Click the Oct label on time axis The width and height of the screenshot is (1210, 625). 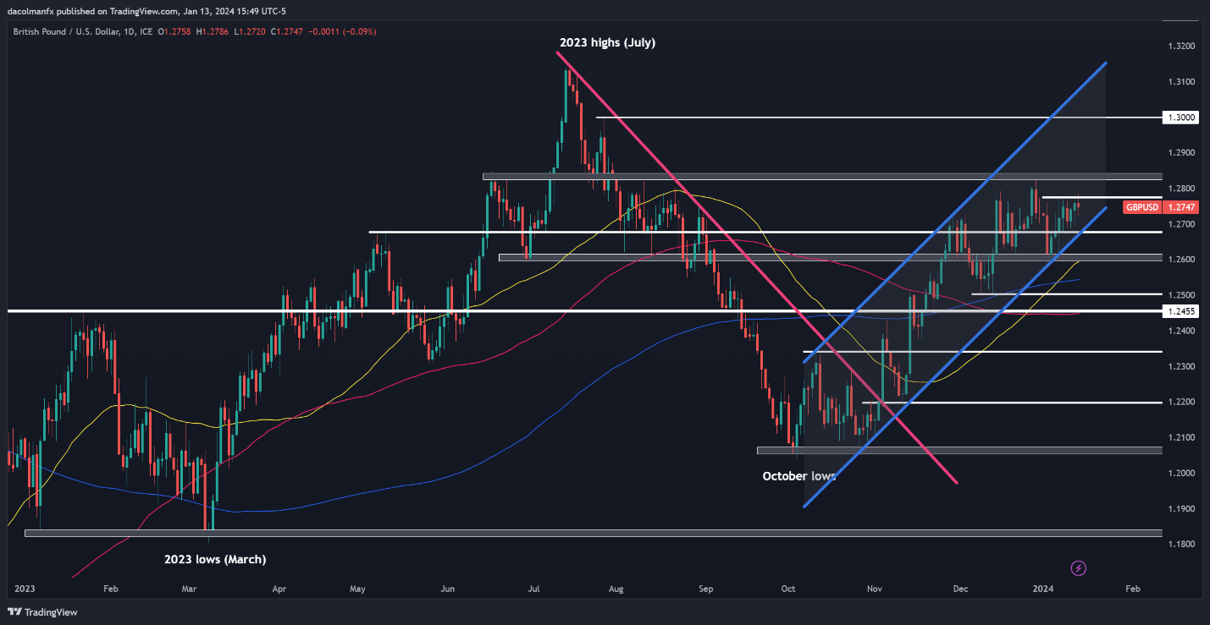click(x=787, y=588)
